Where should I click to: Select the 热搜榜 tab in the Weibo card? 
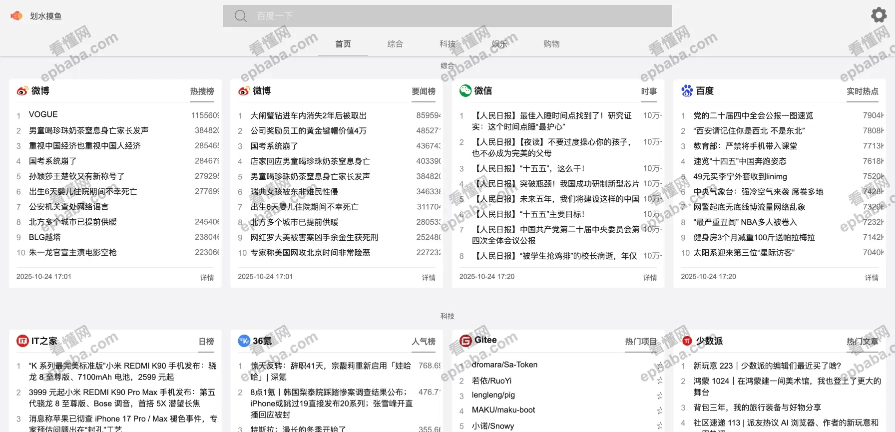202,91
